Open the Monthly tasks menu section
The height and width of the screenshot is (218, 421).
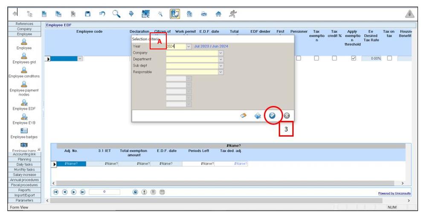pos(24,169)
